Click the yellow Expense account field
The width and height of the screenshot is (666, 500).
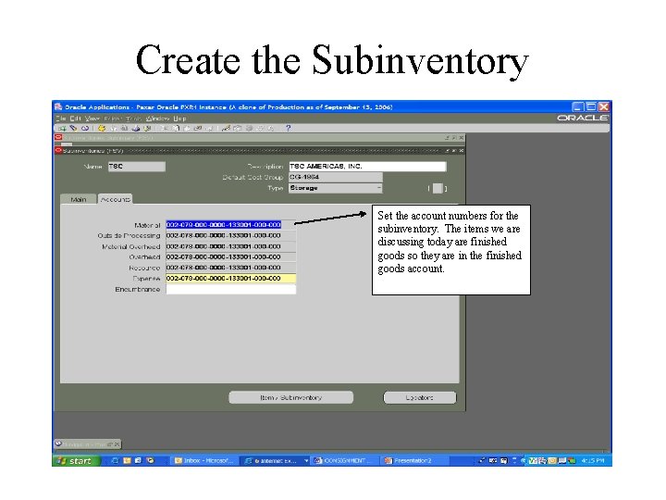pos(230,278)
